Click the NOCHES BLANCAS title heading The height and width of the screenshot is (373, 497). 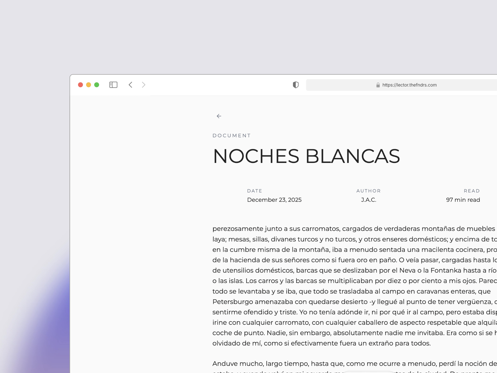click(306, 156)
